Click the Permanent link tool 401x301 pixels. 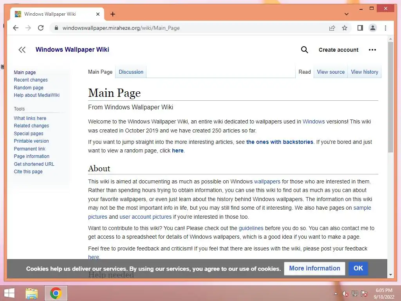(x=29, y=149)
